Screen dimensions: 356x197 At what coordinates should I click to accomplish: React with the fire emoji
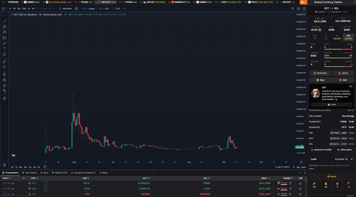coord(326,185)
